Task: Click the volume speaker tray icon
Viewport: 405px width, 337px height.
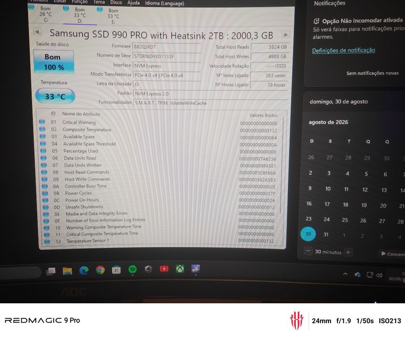Action: [379, 275]
